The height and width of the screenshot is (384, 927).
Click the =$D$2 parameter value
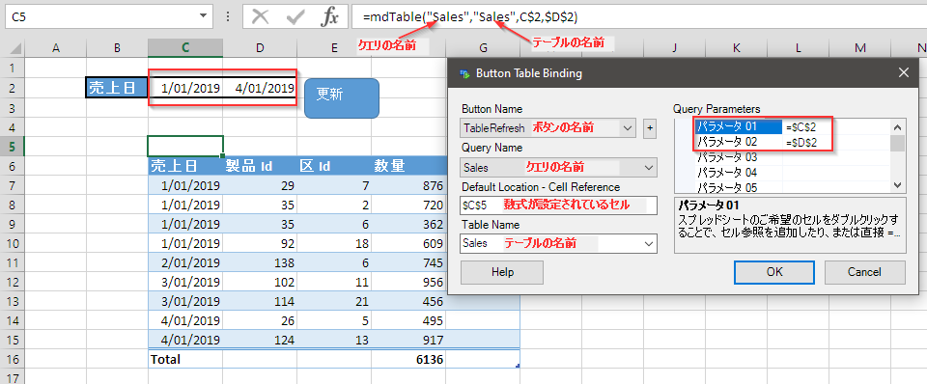(801, 143)
